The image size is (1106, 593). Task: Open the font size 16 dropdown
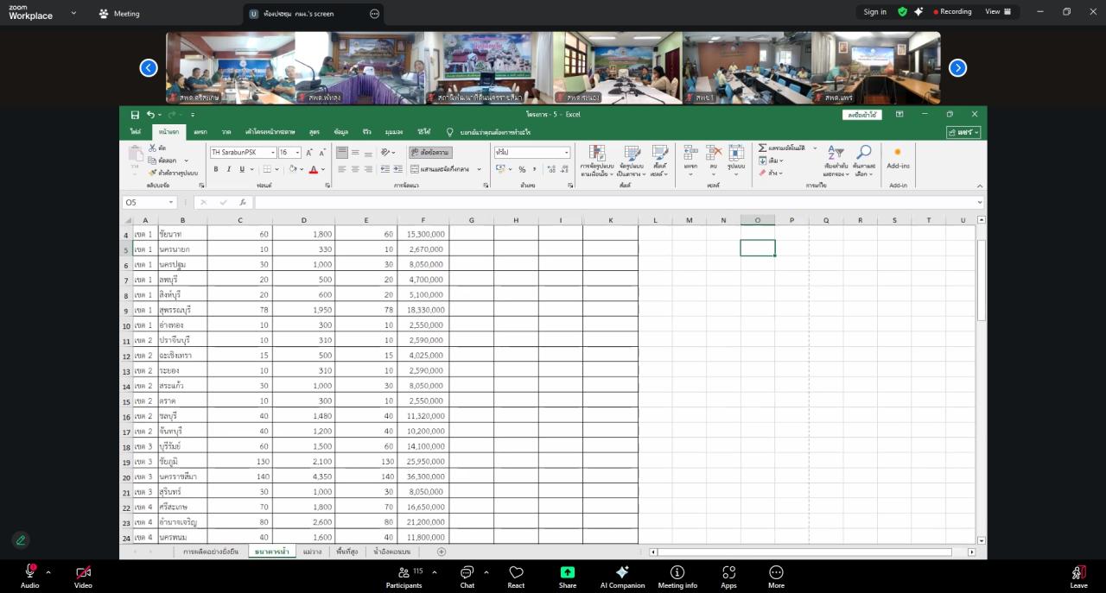297,153
